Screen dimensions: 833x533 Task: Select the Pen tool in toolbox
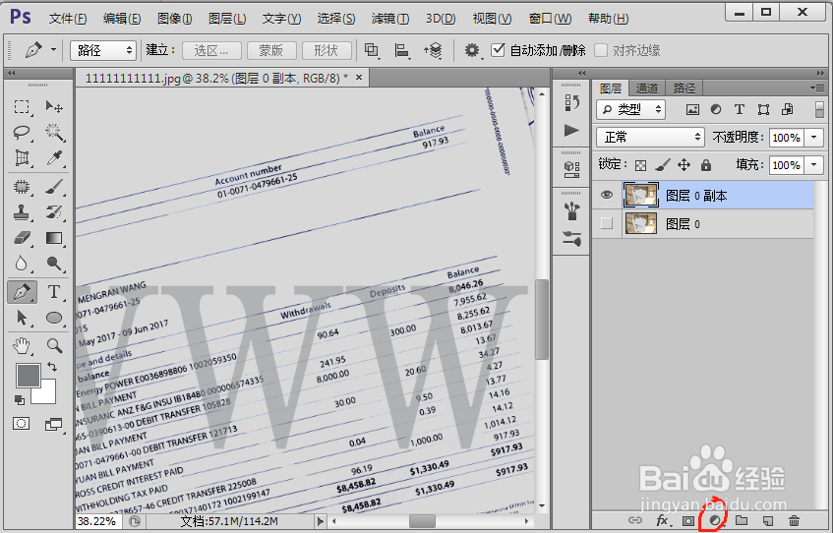[23, 292]
